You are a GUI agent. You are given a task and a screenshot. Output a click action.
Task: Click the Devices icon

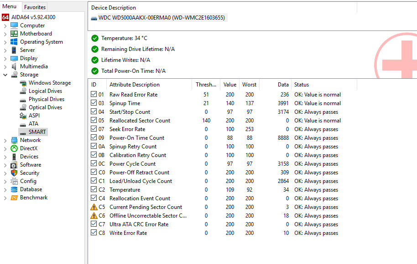[x=14, y=157]
